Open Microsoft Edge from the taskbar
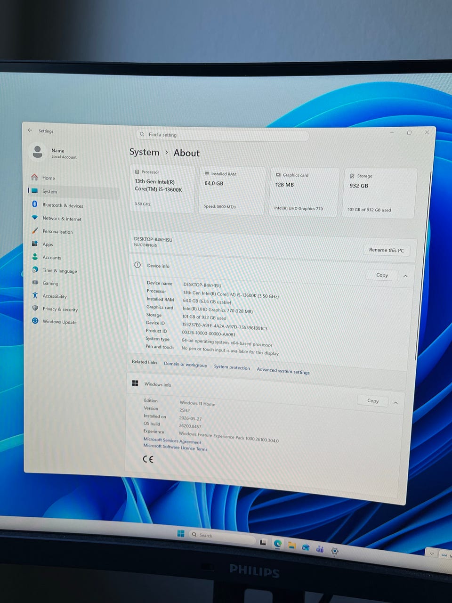452x603 pixels. (x=278, y=544)
